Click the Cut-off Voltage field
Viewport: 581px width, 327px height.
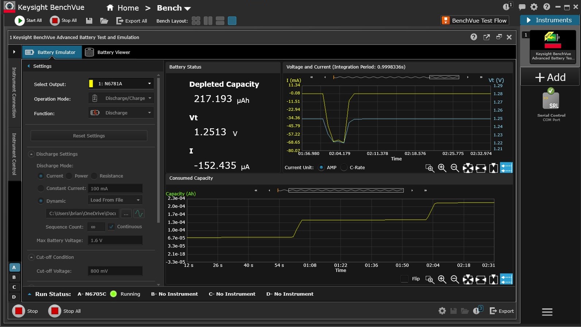(x=115, y=271)
